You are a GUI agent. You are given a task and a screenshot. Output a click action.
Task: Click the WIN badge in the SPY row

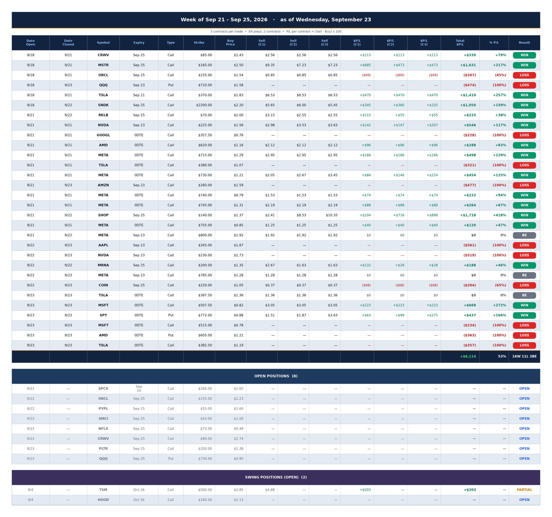pos(524,315)
